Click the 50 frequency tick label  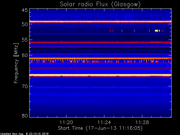[25, 24]
